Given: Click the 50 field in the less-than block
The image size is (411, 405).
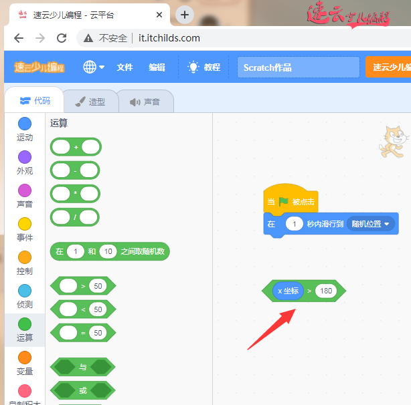Looking at the screenshot, I should 98,309.
